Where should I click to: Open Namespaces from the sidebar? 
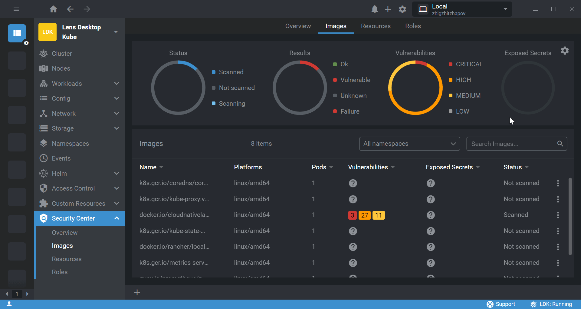click(43, 143)
